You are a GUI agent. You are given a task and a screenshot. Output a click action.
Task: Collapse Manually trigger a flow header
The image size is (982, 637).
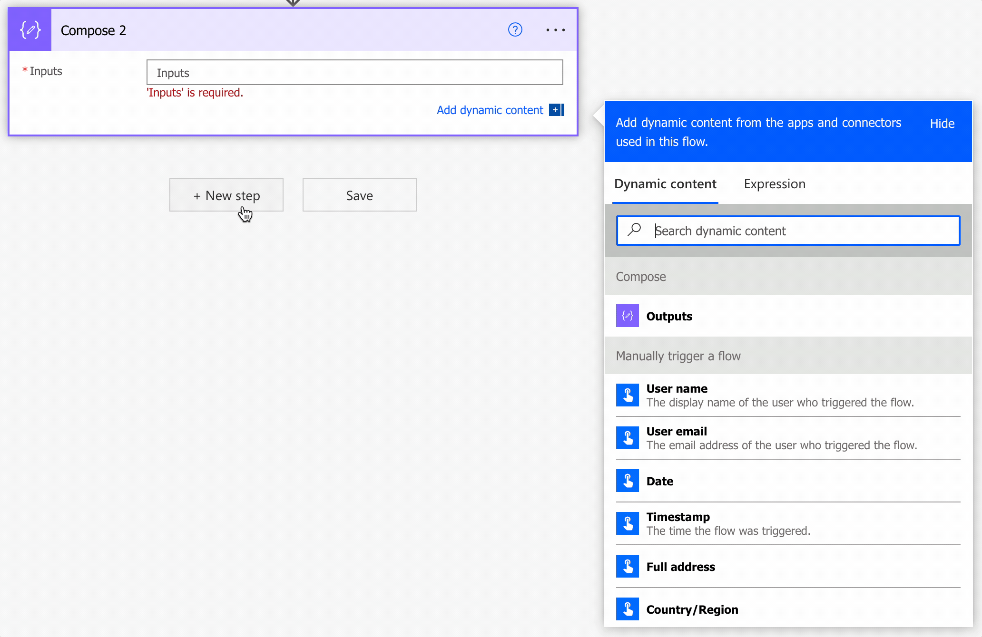coord(787,356)
